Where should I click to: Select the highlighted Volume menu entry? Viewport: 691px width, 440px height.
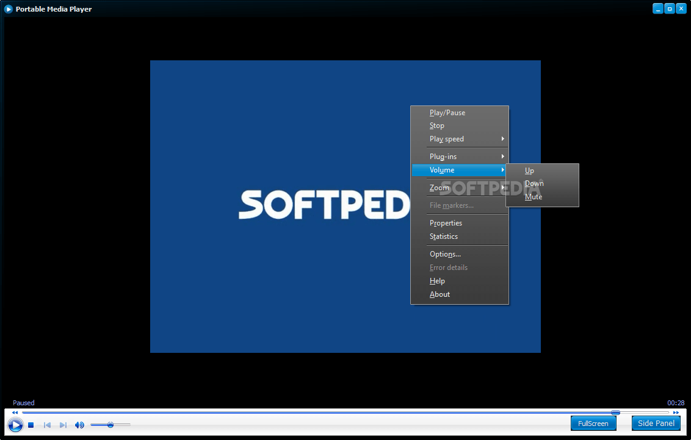coord(460,170)
